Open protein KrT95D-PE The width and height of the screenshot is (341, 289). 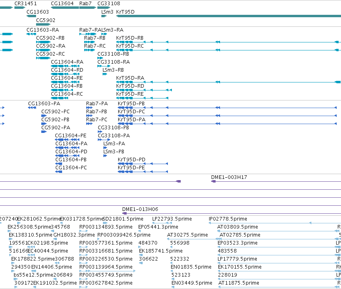(131, 168)
